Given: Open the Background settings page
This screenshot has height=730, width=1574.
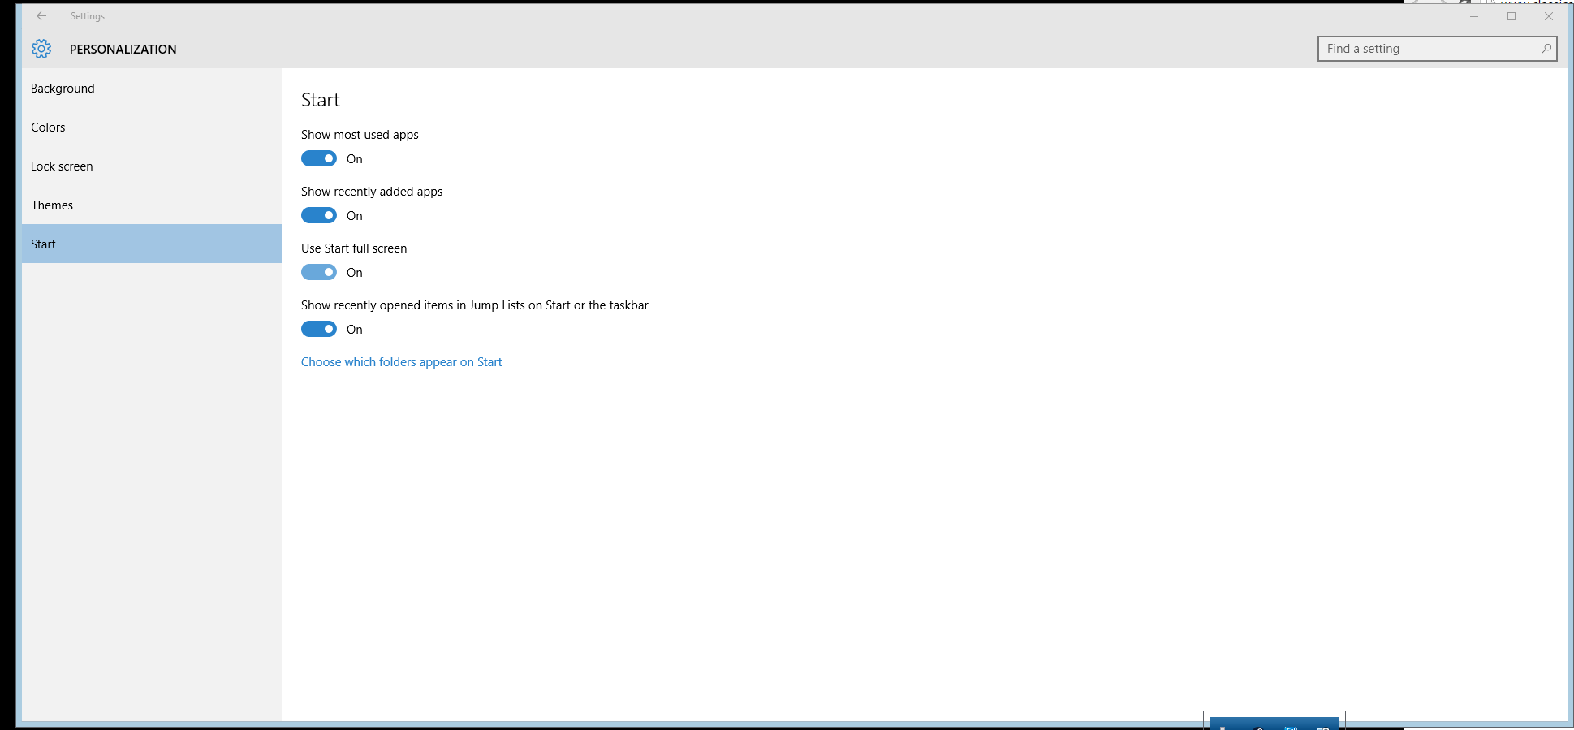Looking at the screenshot, I should [63, 89].
